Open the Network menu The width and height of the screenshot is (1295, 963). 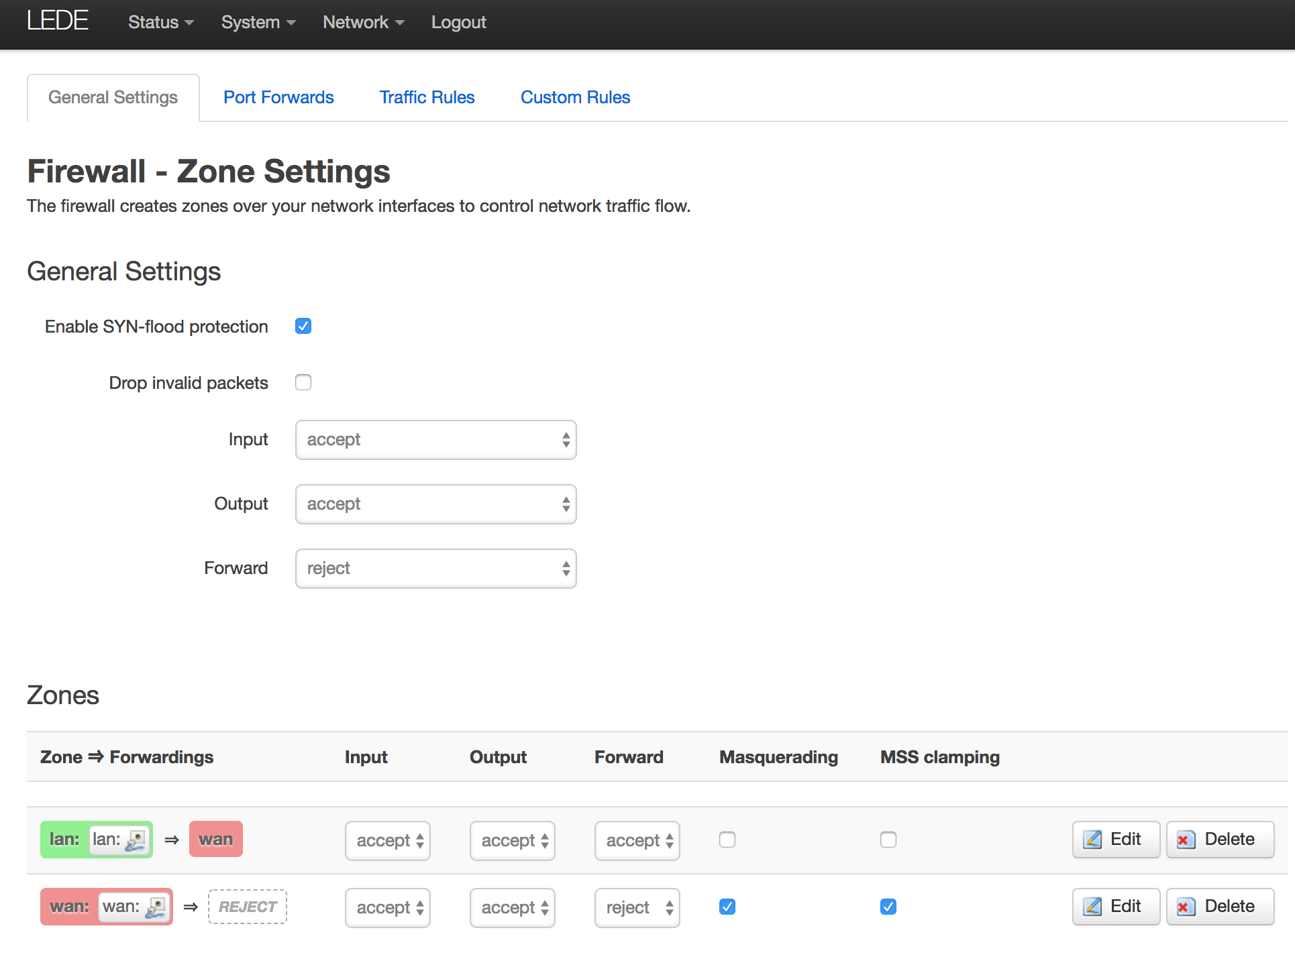pyautogui.click(x=363, y=22)
